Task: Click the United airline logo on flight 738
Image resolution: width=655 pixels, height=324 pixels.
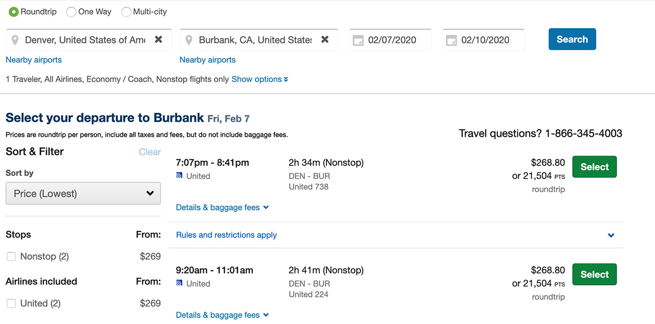Action: [x=179, y=176]
